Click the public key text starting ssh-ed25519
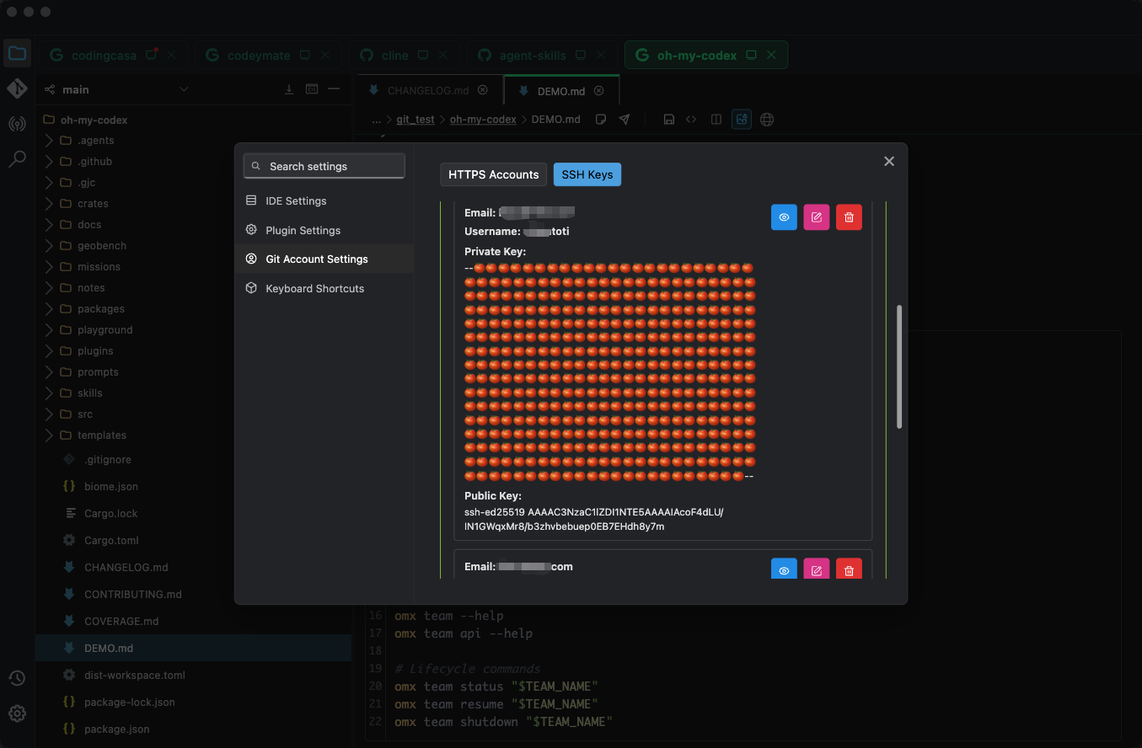The height and width of the screenshot is (748, 1142). point(594,519)
